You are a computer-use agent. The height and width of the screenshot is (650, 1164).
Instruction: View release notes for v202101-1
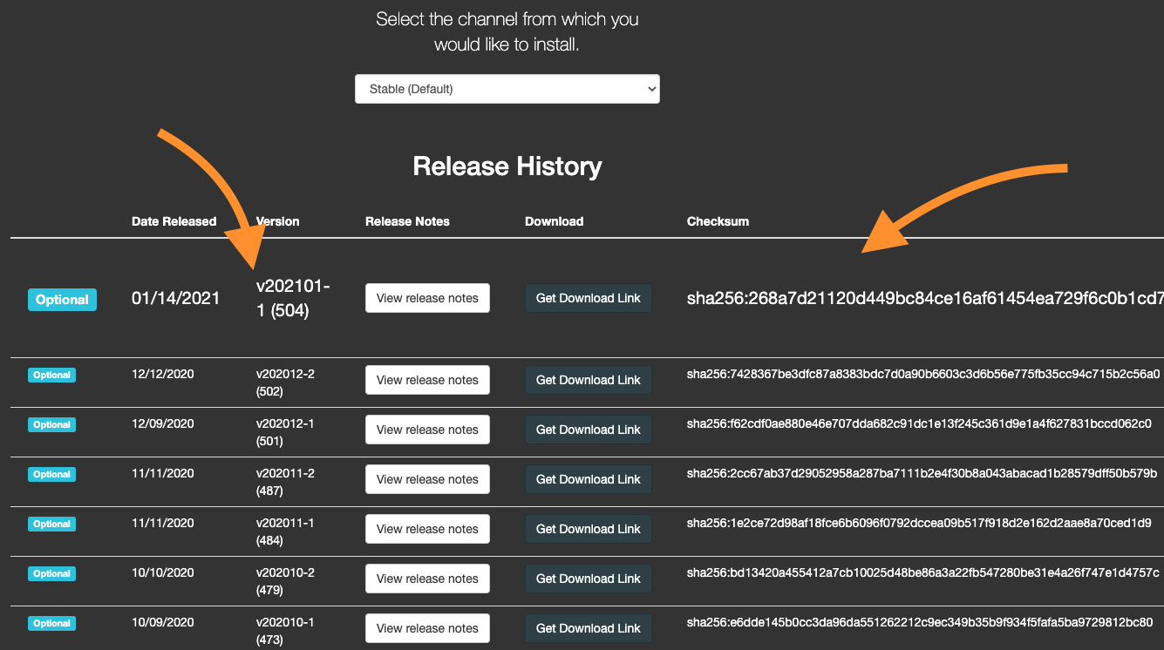427,297
